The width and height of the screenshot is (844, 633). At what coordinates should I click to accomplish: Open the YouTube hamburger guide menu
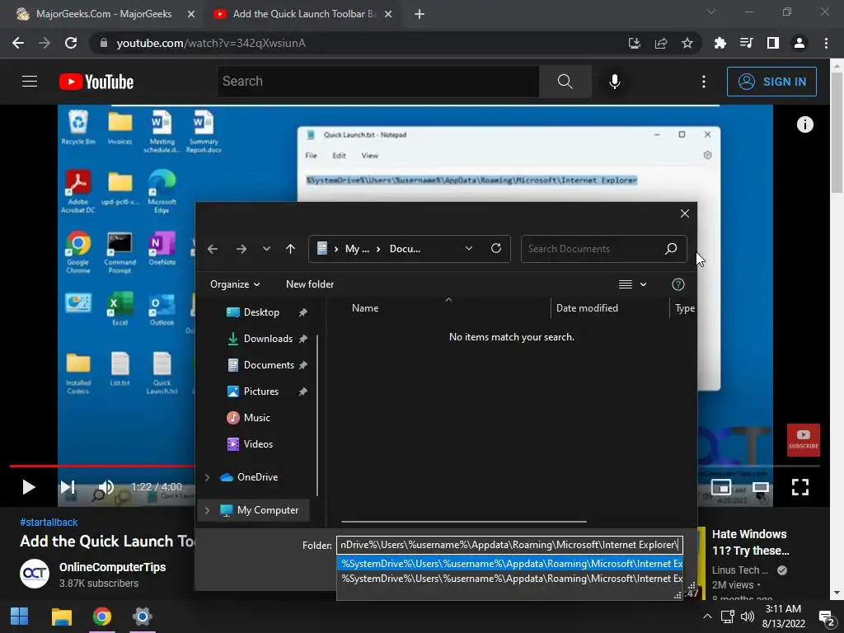coord(30,82)
